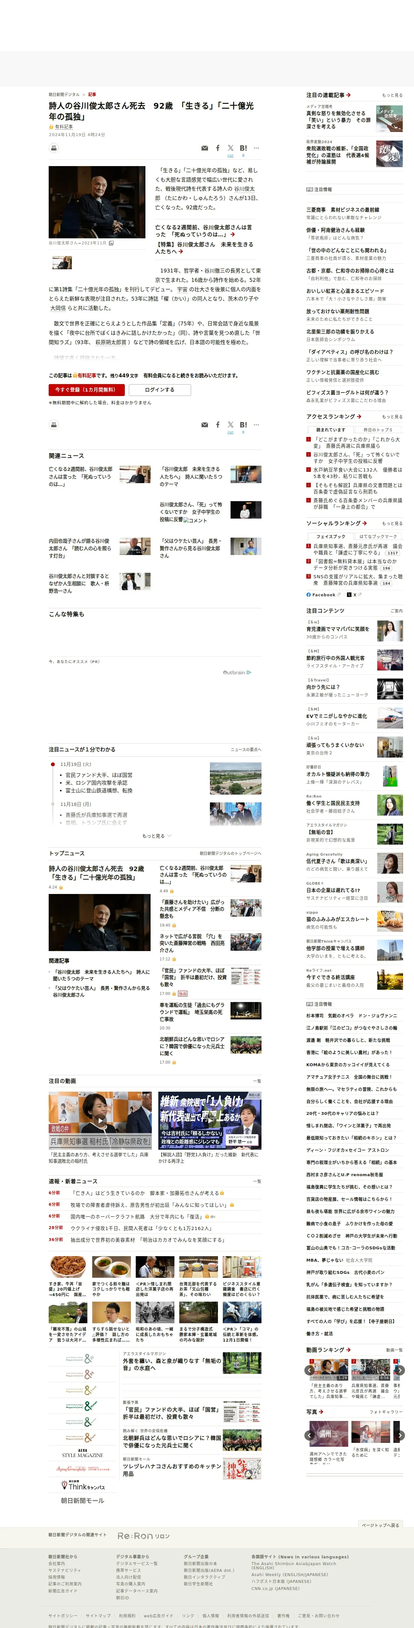This screenshot has height=1628, width=414.
Task: Open 【特集】谷川俊太郎さん 未来を生きる人たちへ link
Action: point(204,248)
